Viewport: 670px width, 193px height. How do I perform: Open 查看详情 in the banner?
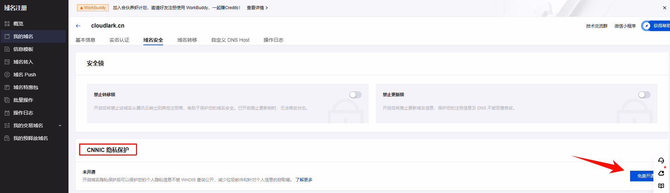click(x=257, y=8)
